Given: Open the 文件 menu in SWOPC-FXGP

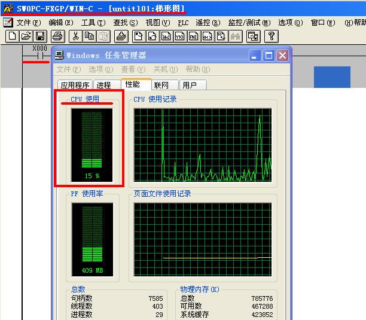Looking at the screenshot, I should point(28,23).
